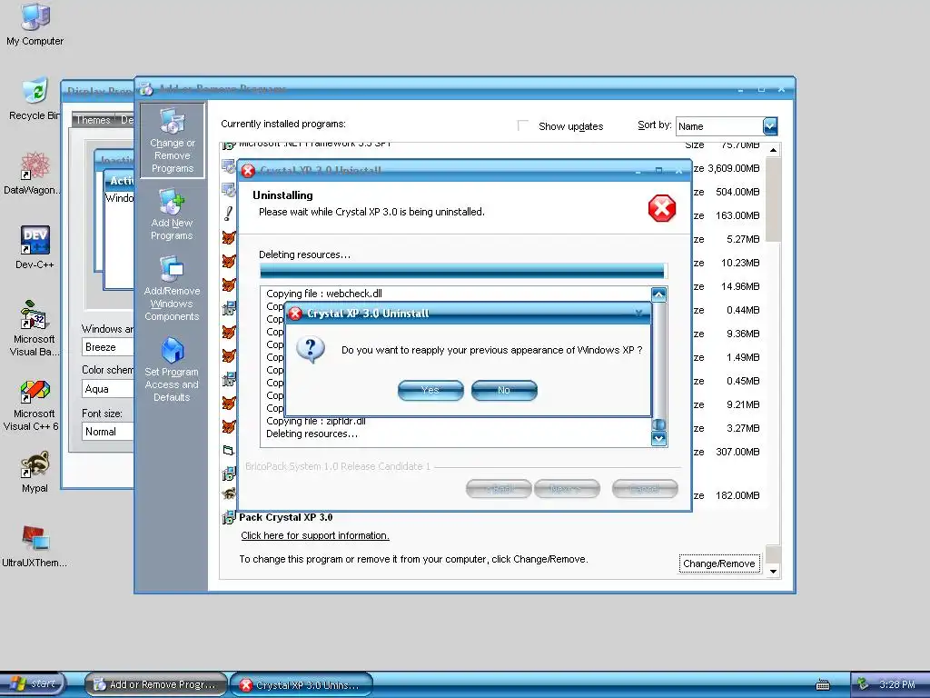Viewport: 930px width, 698px height.
Task: Open My Computer desktop icon
Action: [35, 25]
